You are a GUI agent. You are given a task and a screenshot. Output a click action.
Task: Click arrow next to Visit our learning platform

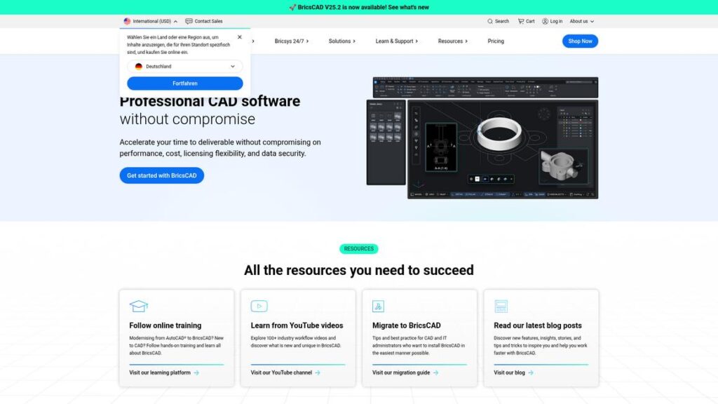coord(196,373)
